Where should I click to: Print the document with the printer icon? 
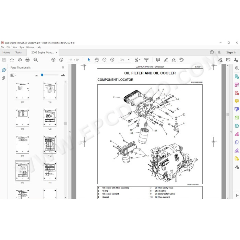click(x=27, y=60)
